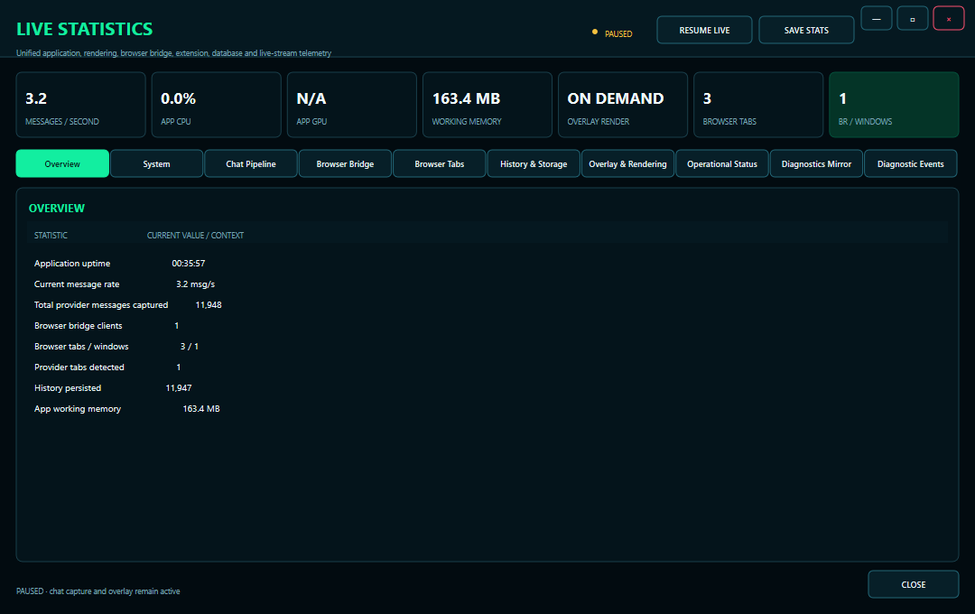Screen dimensions: 975x614
Task: Click the 11,948 value
Action: click(209, 305)
